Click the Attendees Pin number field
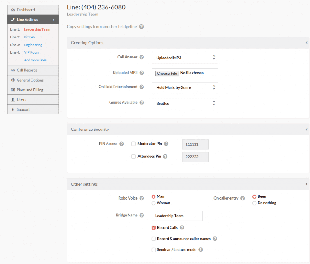Viewport: 310px width, 264px height. (195, 157)
